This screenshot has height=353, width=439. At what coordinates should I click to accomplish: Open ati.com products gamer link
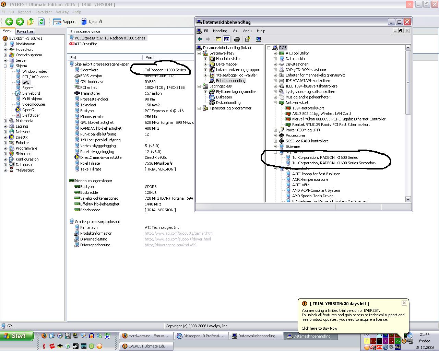tap(179, 233)
